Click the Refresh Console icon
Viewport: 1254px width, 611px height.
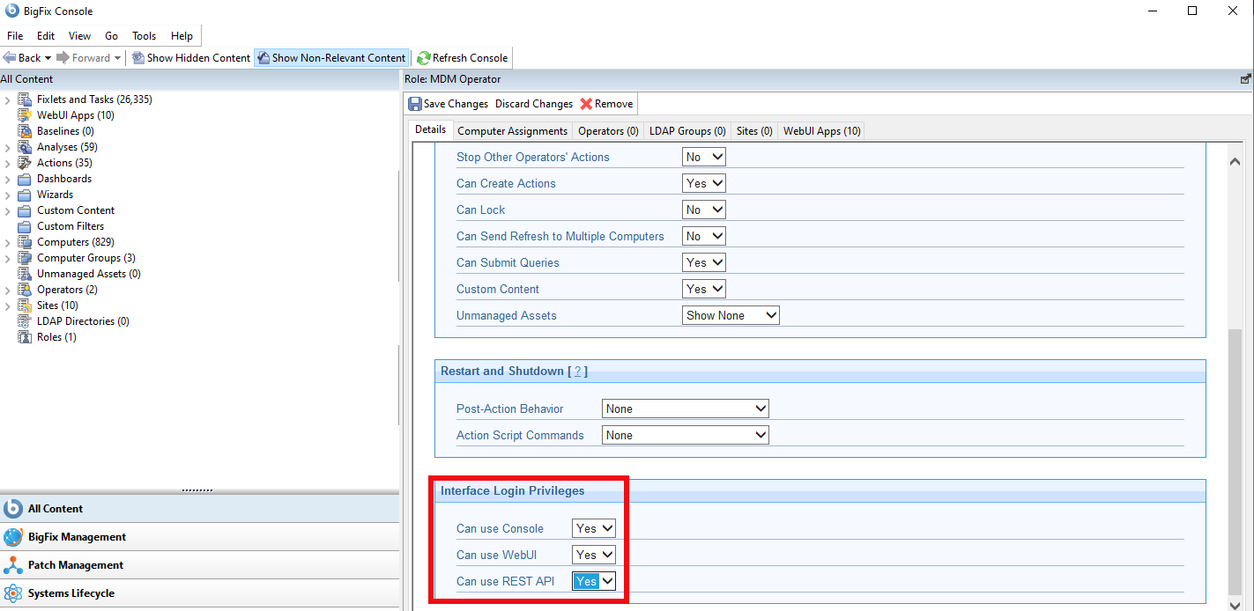coord(422,57)
